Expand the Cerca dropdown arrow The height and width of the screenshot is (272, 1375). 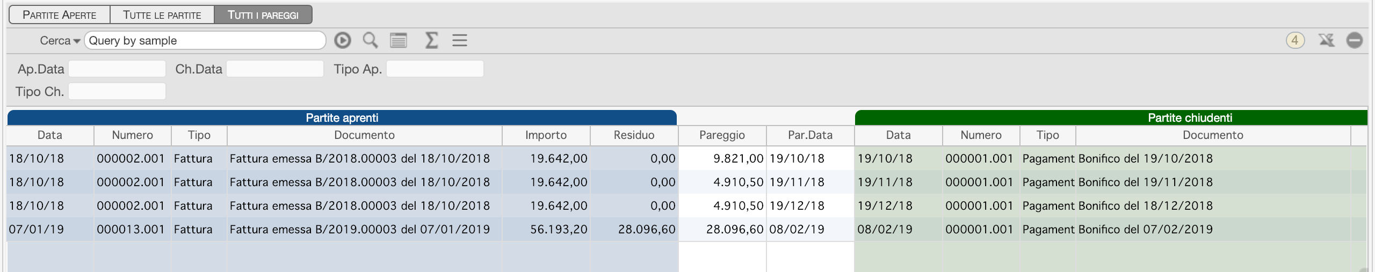(x=77, y=41)
